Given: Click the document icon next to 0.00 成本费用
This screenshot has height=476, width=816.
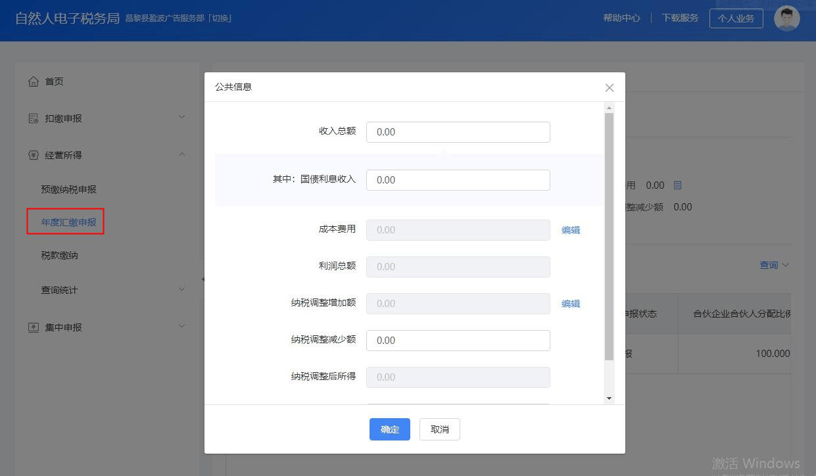Looking at the screenshot, I should coord(677,185).
